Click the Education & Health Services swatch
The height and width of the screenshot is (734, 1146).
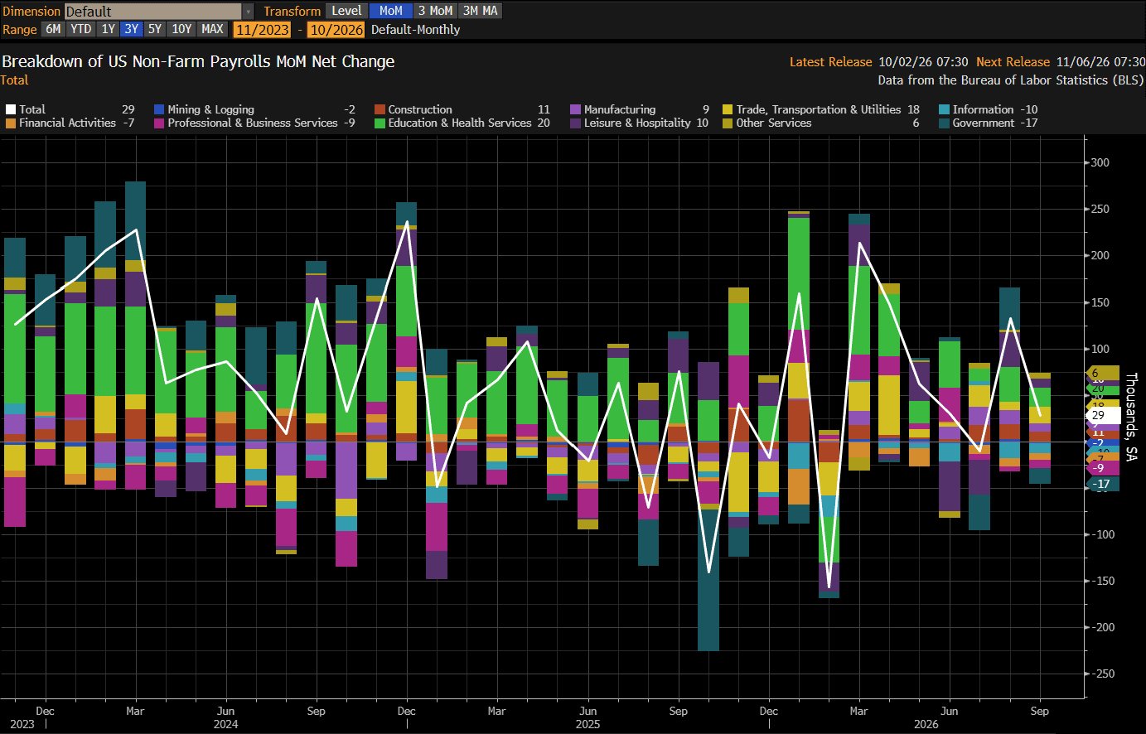pos(380,123)
